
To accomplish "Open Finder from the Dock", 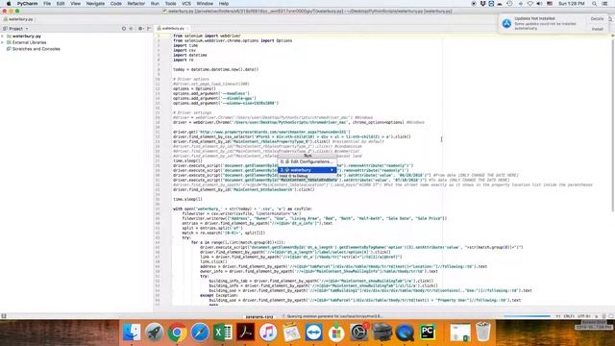I will [x=132, y=333].
